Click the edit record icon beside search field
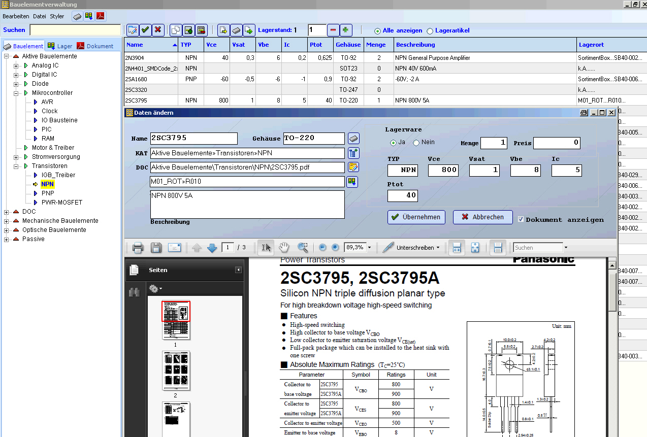The width and height of the screenshot is (647, 437). click(133, 30)
